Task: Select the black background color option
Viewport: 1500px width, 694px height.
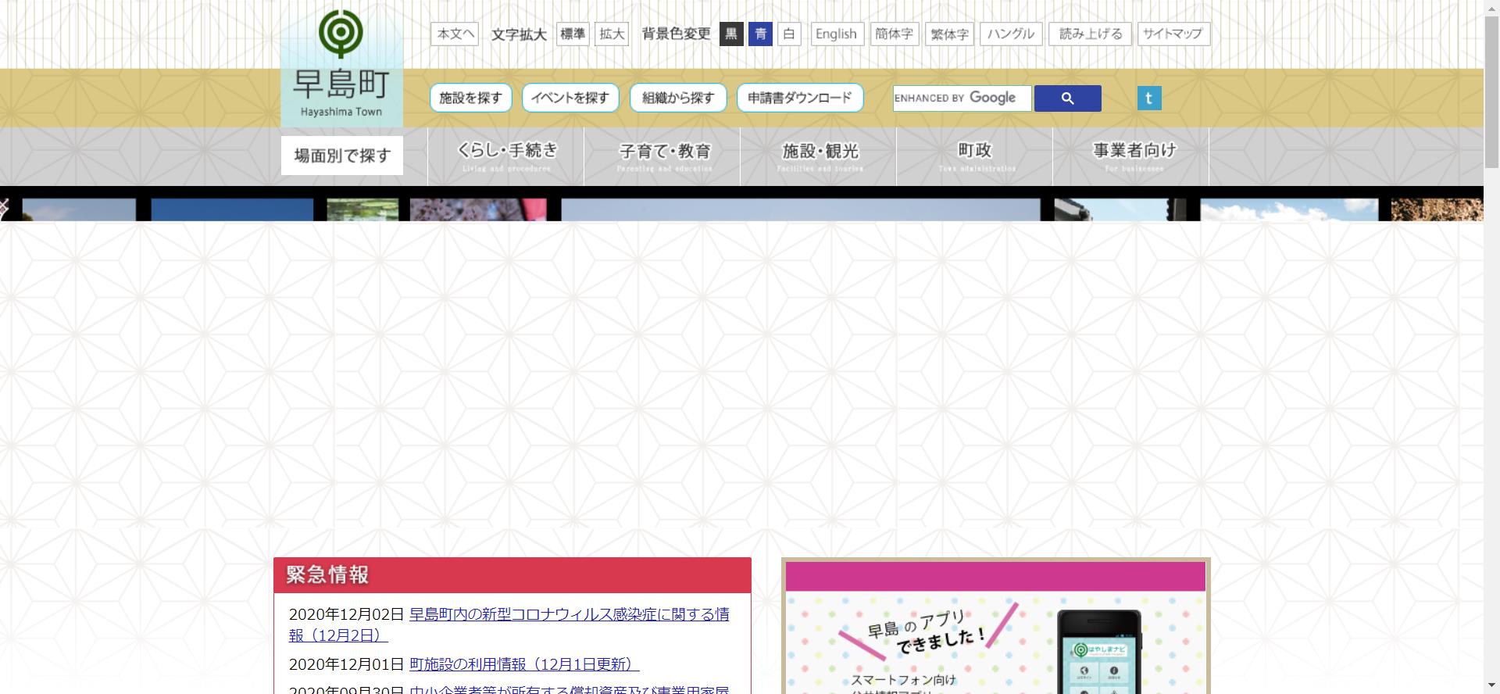Action: click(731, 34)
